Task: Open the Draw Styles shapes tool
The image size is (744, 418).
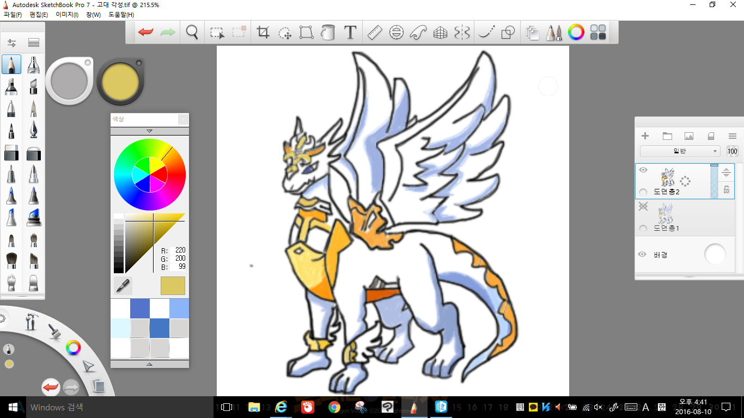Action: [508, 33]
